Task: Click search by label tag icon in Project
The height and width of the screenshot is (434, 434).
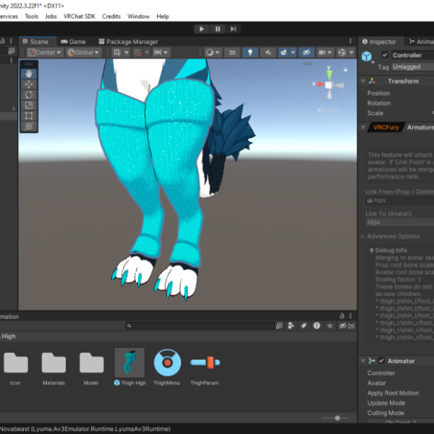Action: [x=304, y=325]
